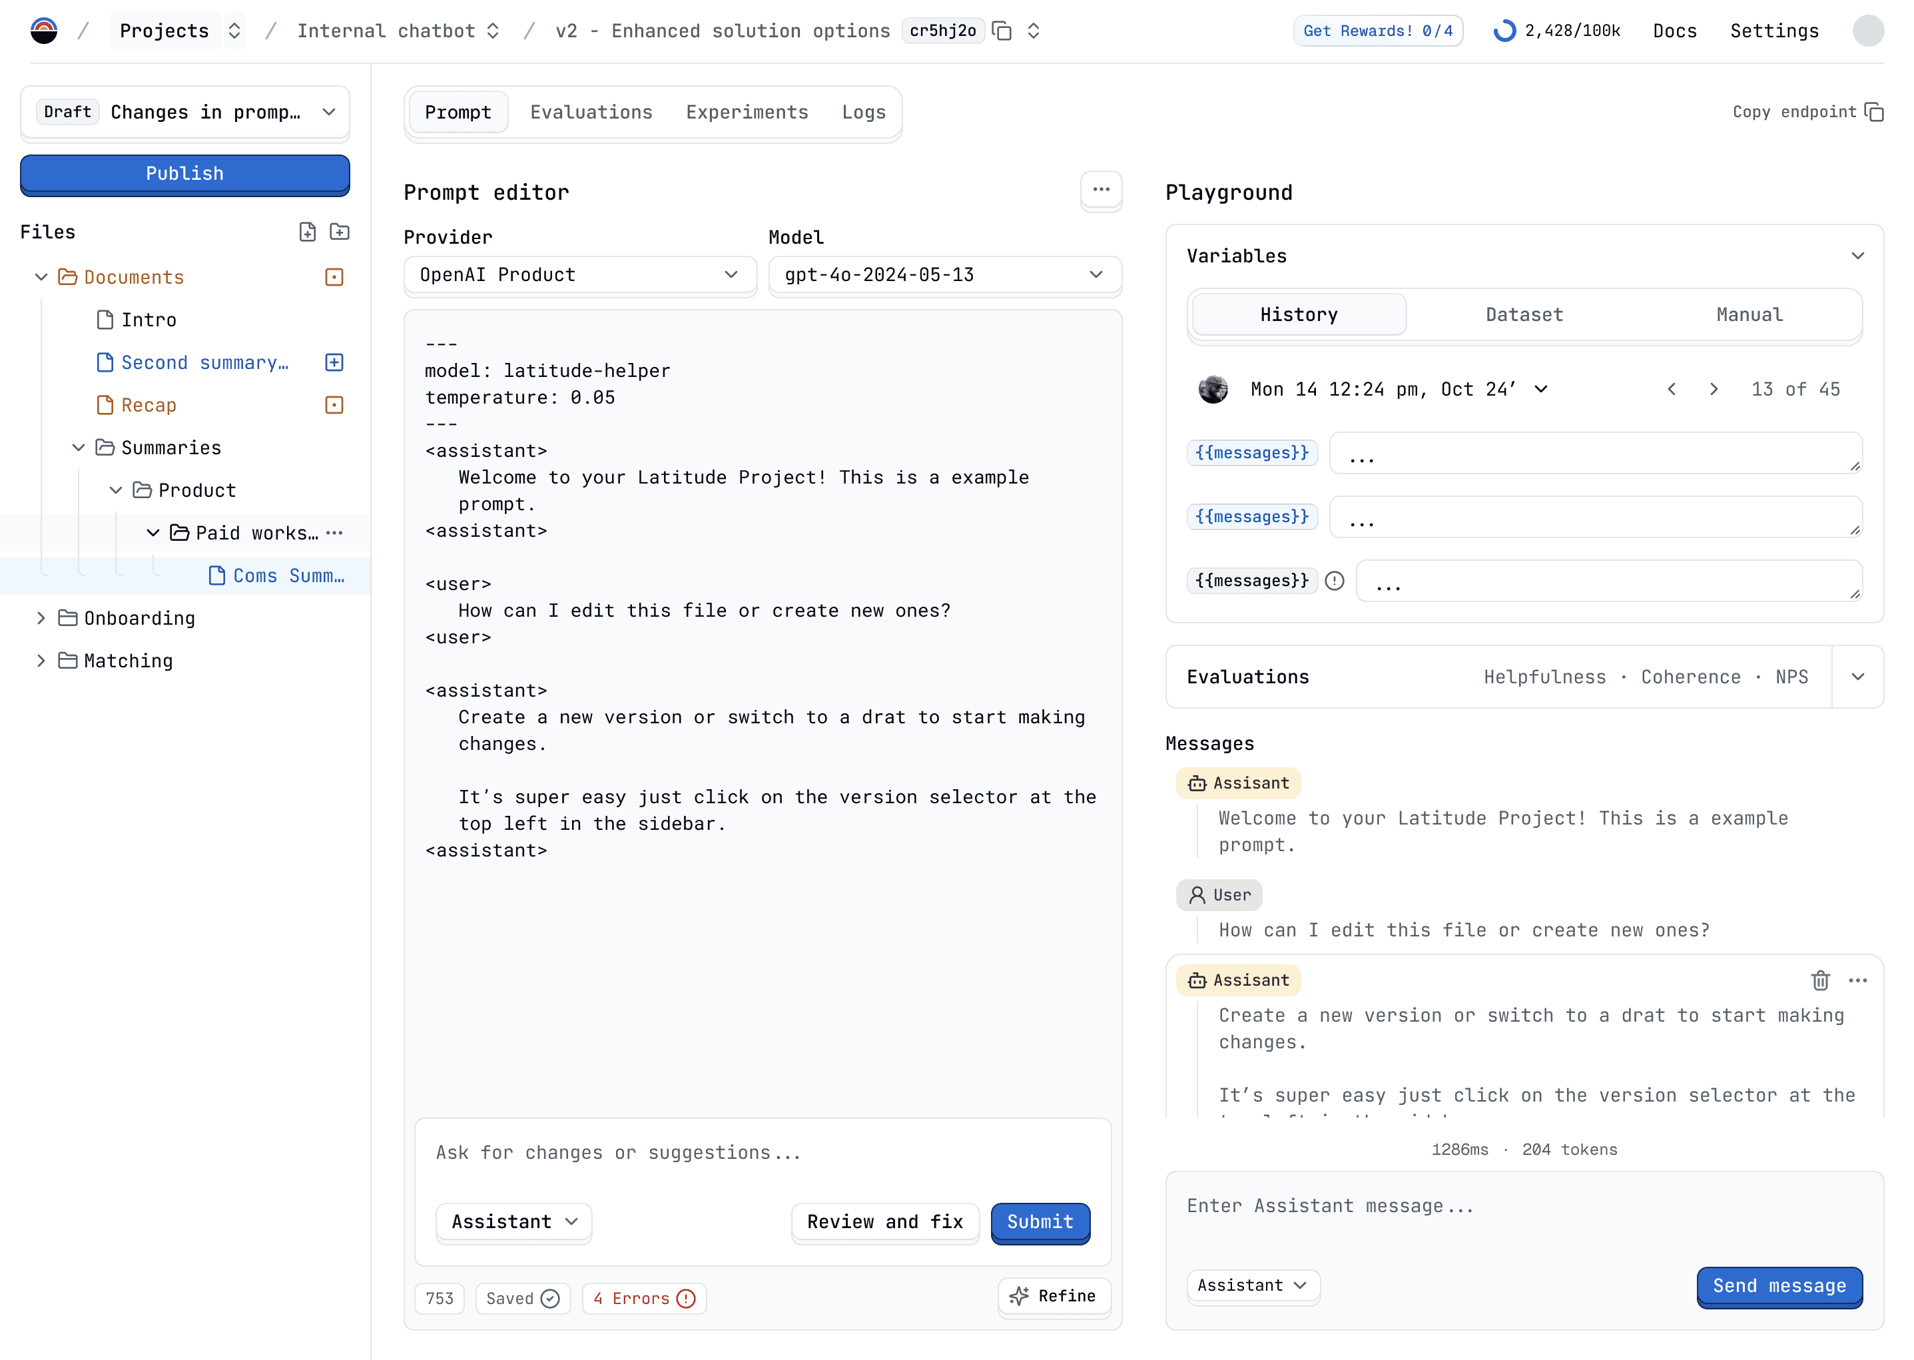Delete the last Assistant message

[1819, 980]
